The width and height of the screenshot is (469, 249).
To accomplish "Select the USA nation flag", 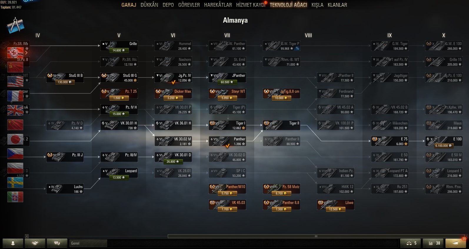I will click(x=15, y=82).
